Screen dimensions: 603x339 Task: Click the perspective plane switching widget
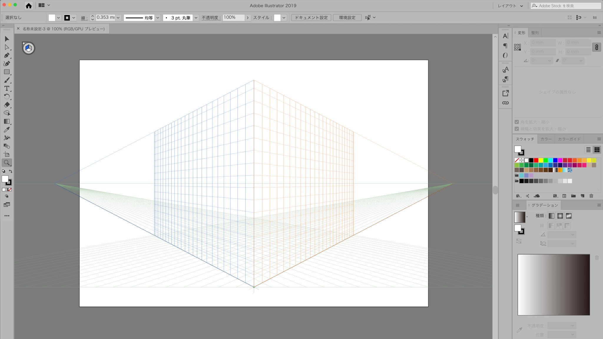(x=29, y=48)
